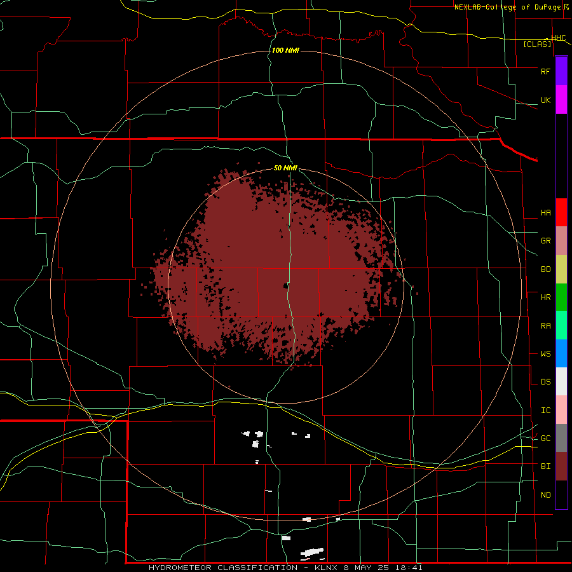Click the [CLAS] legend header
Screen dimensions: 572x572
pyautogui.click(x=537, y=44)
